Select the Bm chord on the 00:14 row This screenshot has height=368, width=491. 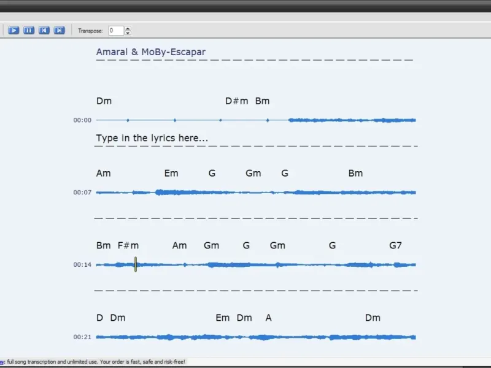tap(103, 245)
